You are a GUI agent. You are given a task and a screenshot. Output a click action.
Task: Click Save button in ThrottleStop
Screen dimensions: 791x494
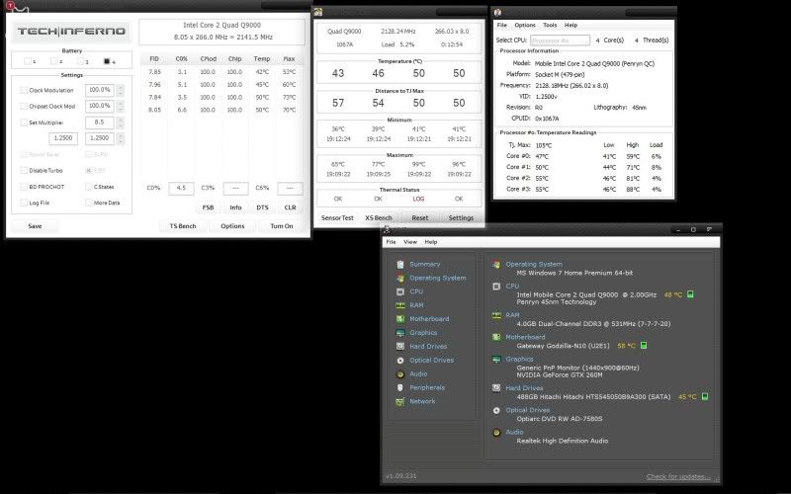(35, 226)
